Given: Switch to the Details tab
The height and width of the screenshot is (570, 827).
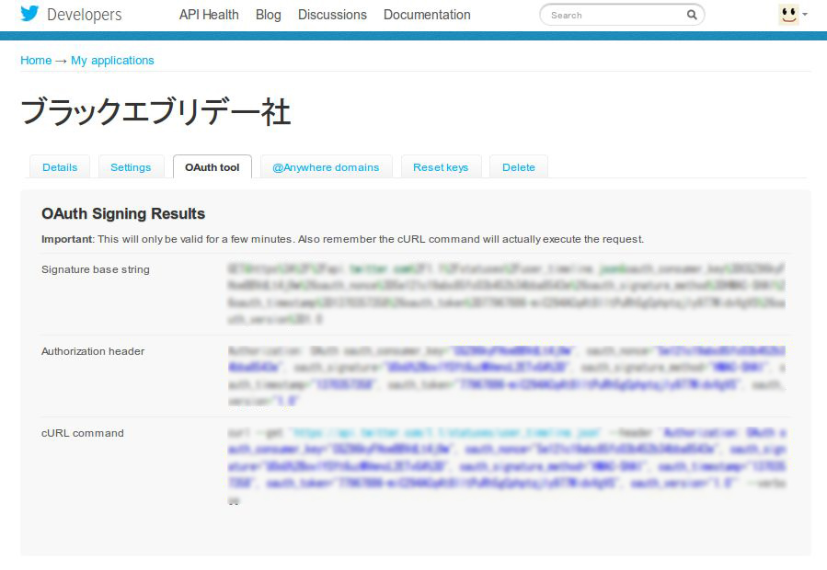Looking at the screenshot, I should pos(60,166).
